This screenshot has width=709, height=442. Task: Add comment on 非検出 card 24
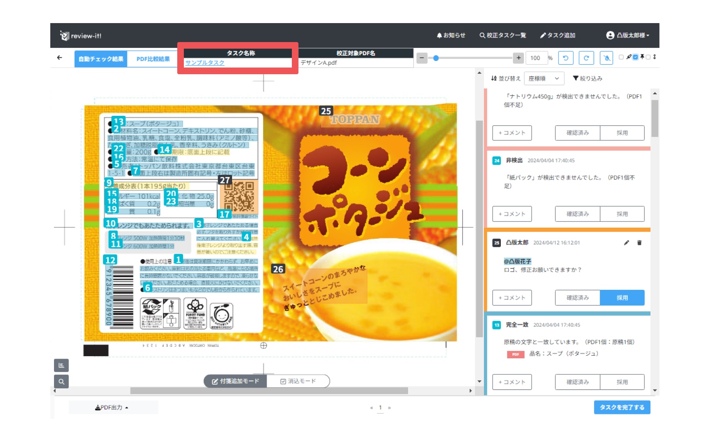point(512,214)
